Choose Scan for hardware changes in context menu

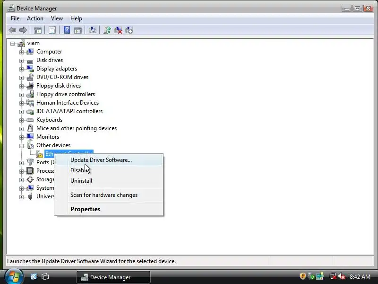point(109,195)
